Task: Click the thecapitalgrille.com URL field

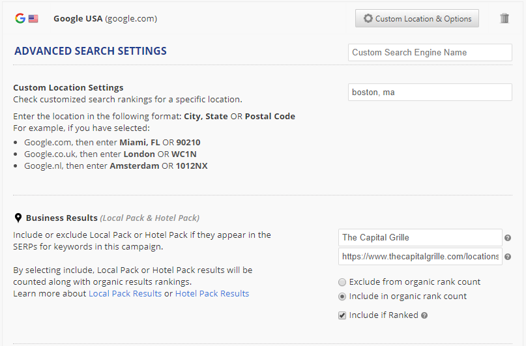Action: pyautogui.click(x=420, y=257)
